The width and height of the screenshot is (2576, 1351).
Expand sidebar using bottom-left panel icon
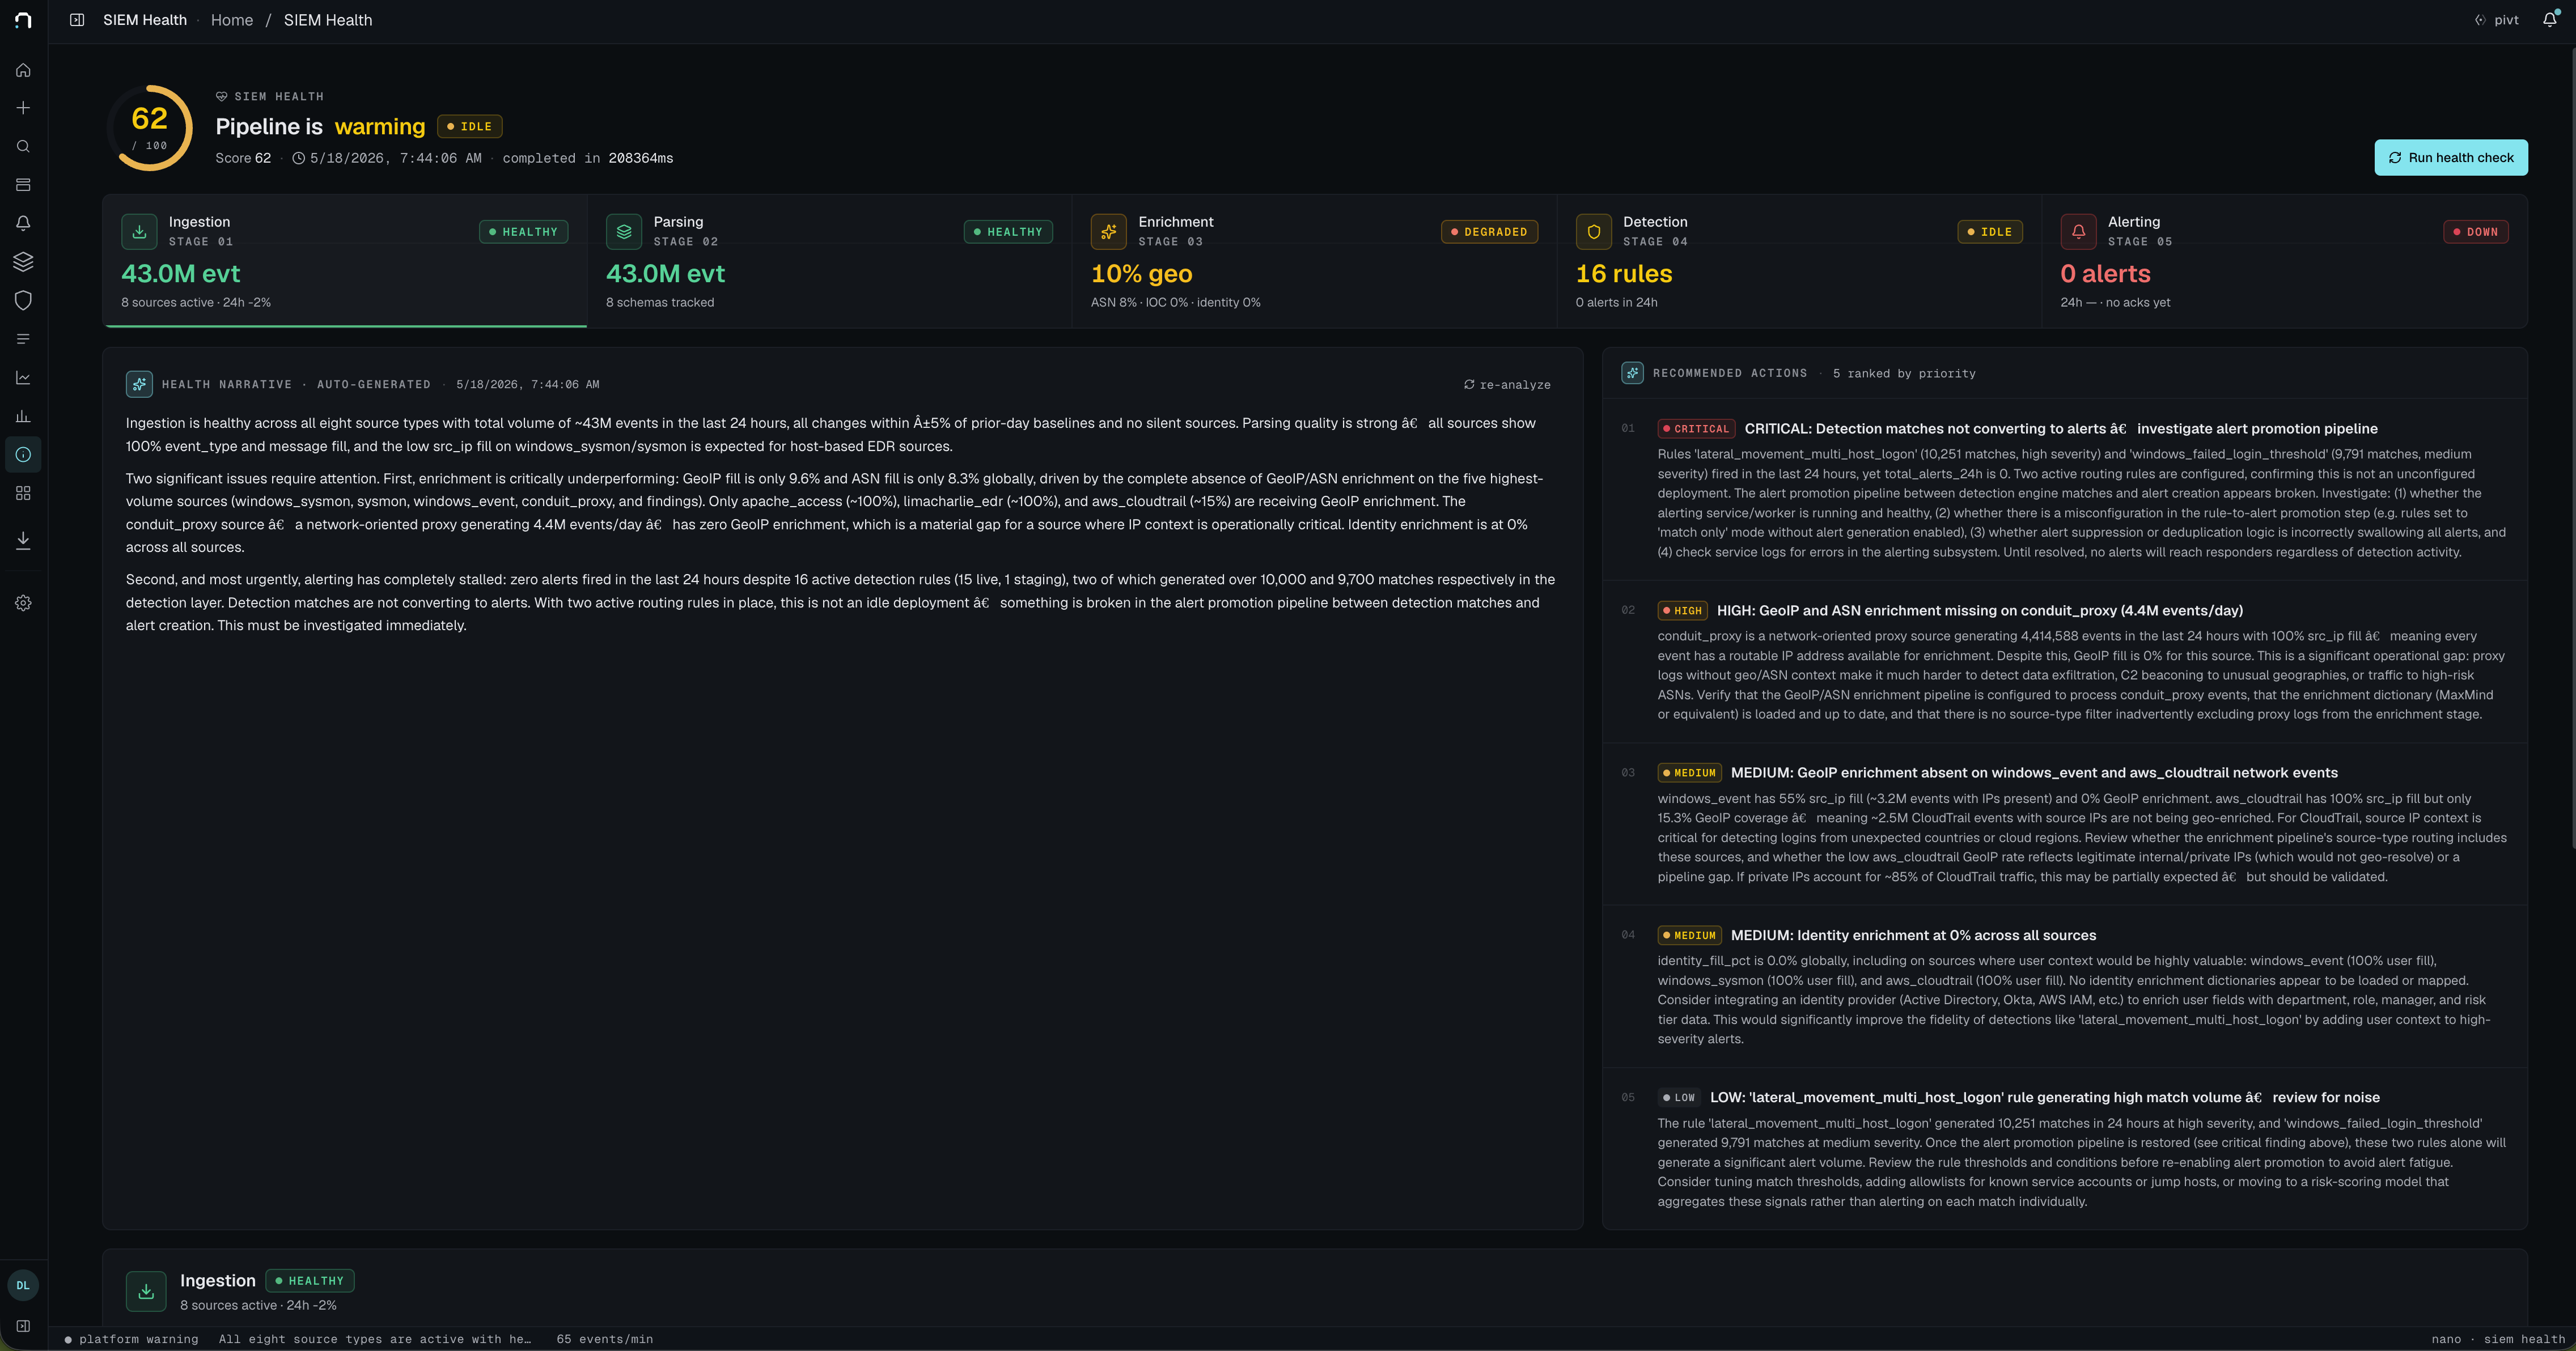coord(23,1327)
